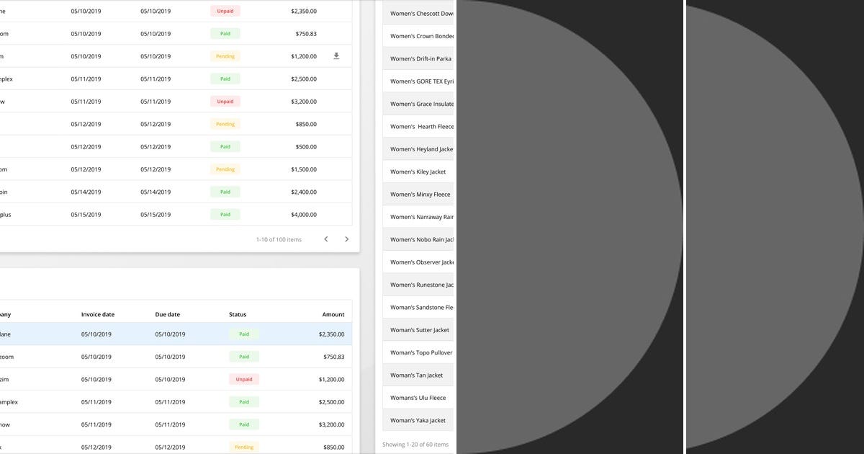The width and height of the screenshot is (864, 454).
Task: Click the Unpaid badge on the $2,350.00 invoice
Action: (225, 11)
